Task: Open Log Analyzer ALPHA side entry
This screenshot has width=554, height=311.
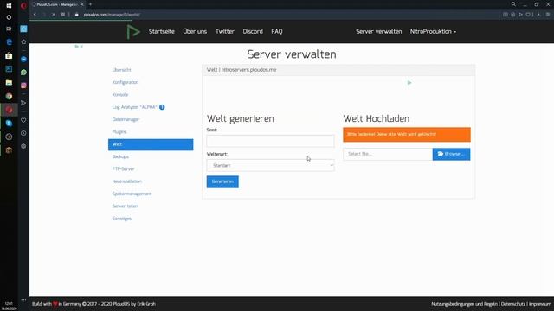Action: [134, 107]
